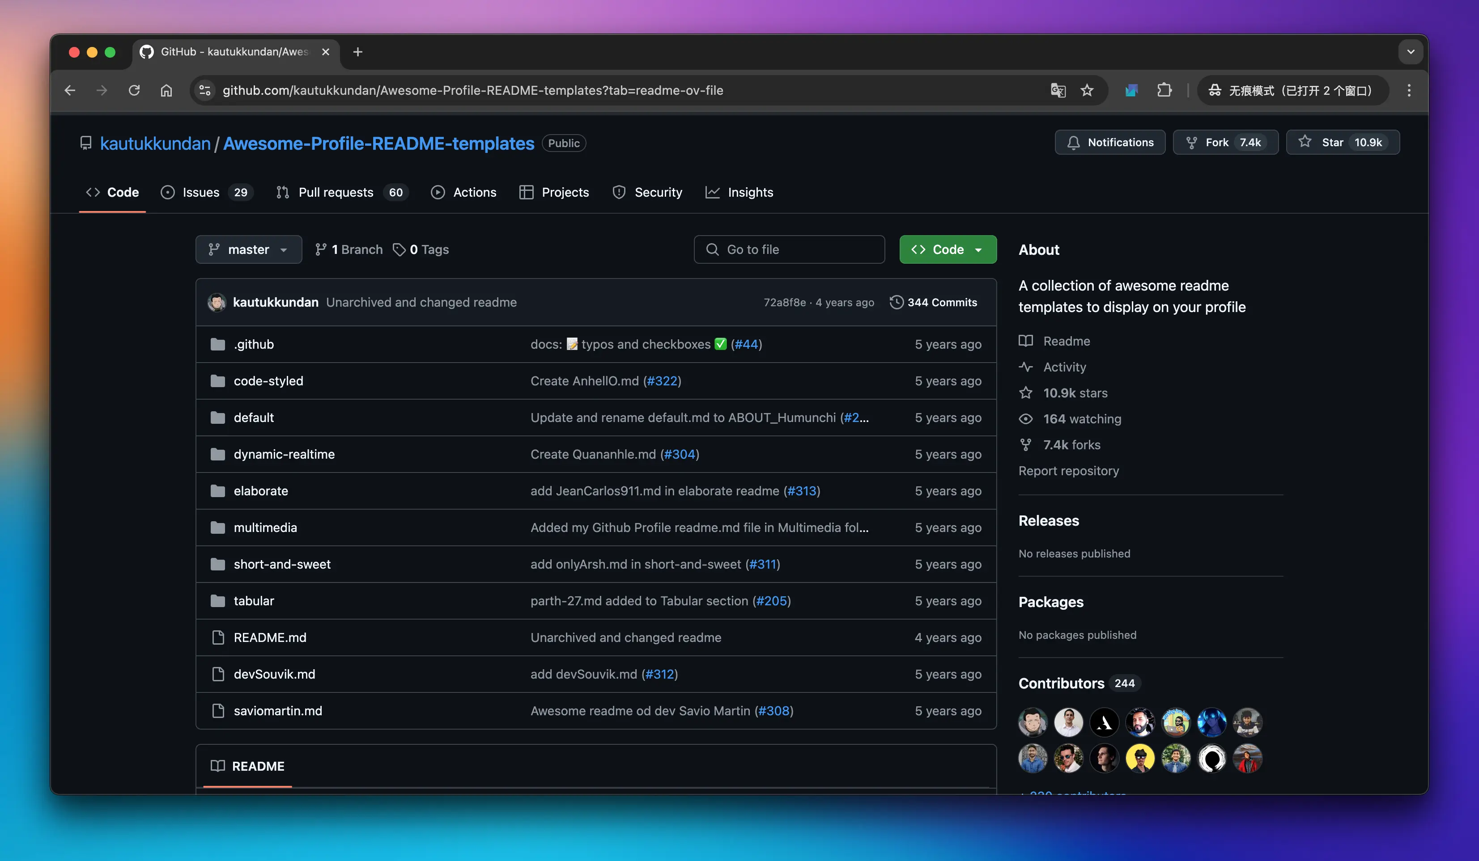Click the translate page icon in address bar

point(1058,90)
